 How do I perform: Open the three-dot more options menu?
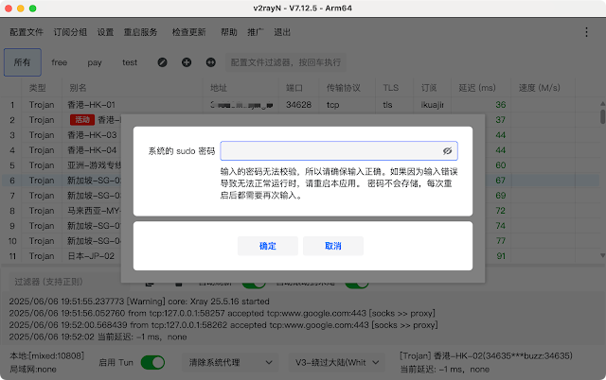(x=585, y=31)
